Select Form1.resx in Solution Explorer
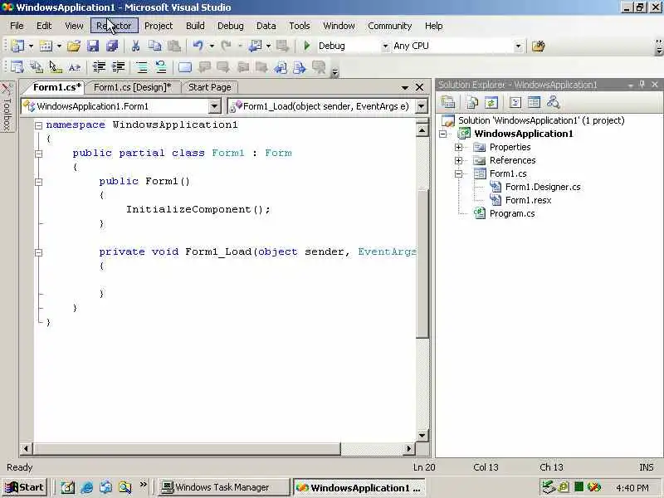664x498 pixels. (528, 200)
